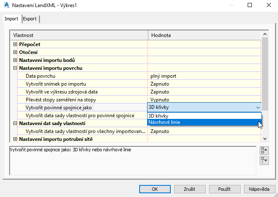
Task: Click the Data povrchu value cell
Action: point(204,76)
